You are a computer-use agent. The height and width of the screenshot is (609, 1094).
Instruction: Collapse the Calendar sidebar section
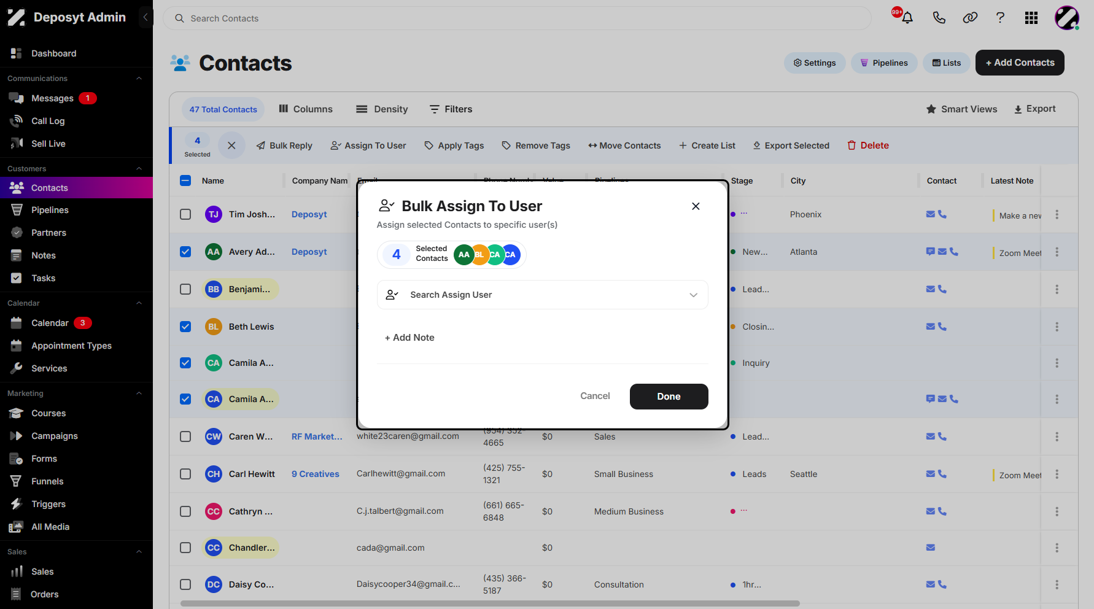139,303
